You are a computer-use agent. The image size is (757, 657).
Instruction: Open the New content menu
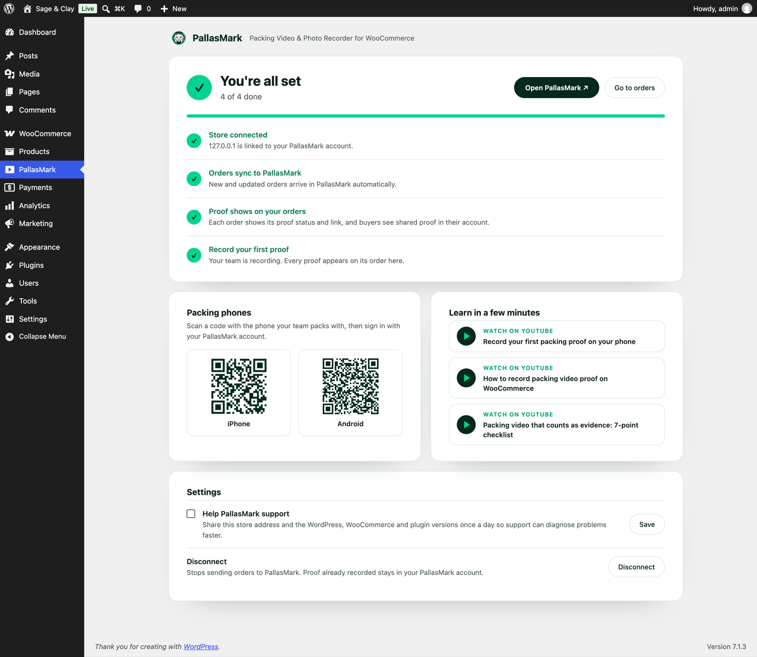[x=174, y=9]
